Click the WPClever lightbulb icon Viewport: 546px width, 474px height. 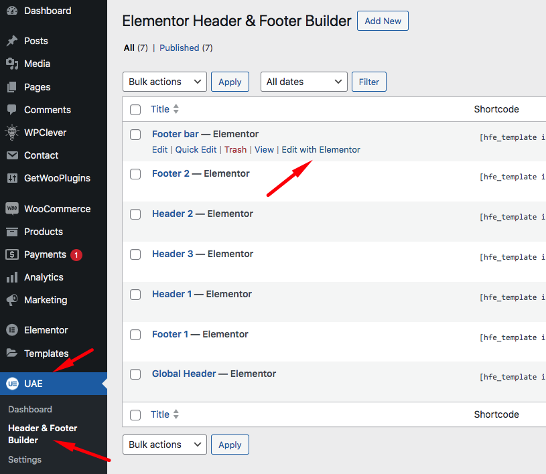point(12,133)
